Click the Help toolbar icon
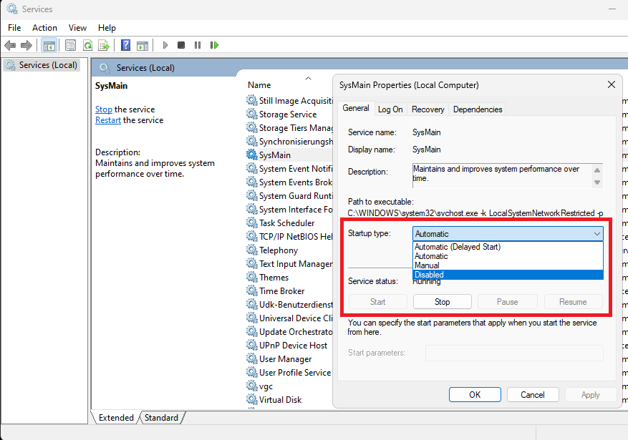 (125, 45)
